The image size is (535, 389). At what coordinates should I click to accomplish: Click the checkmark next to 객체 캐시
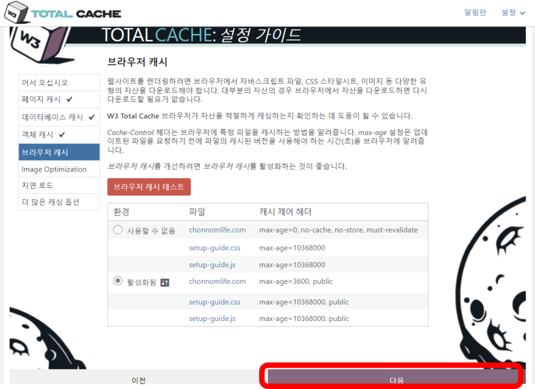[62, 134]
